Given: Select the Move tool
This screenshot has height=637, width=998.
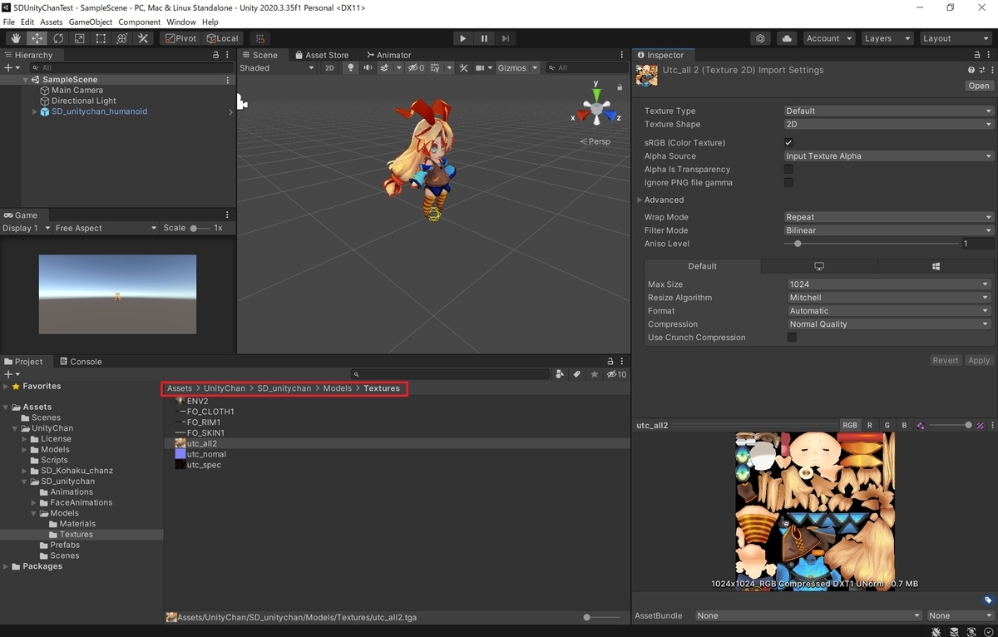Looking at the screenshot, I should pos(37,38).
